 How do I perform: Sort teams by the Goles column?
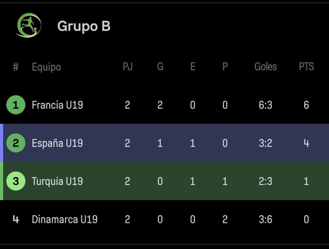[266, 67]
